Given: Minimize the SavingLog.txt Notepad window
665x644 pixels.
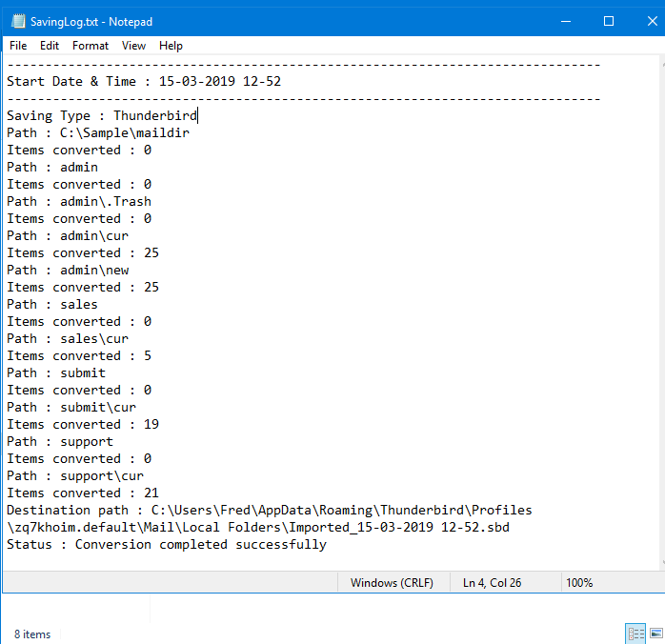Looking at the screenshot, I should (566, 21).
